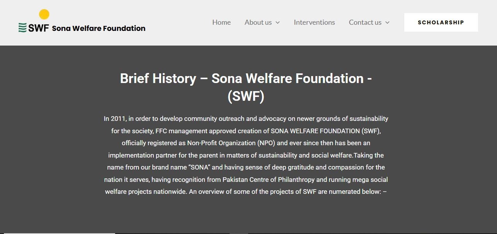Select the yellow sun graphic in the logo
Viewport: 497px width, 234px height.
click(x=43, y=14)
